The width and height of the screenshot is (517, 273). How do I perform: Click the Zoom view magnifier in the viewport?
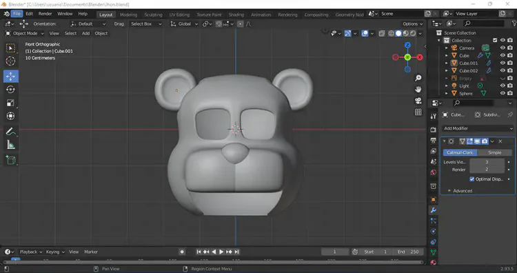click(418, 78)
